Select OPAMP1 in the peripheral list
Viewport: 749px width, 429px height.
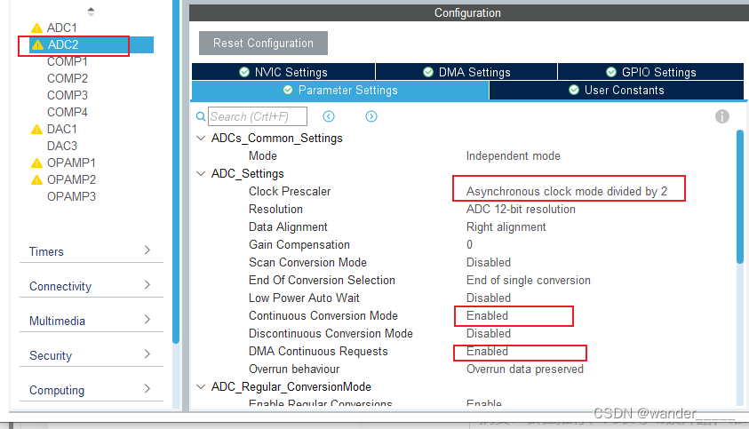coord(71,163)
